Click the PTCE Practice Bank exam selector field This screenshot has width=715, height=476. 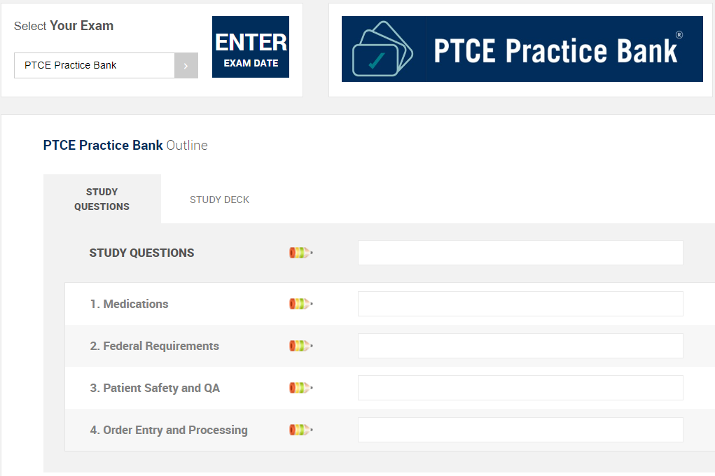pos(95,66)
